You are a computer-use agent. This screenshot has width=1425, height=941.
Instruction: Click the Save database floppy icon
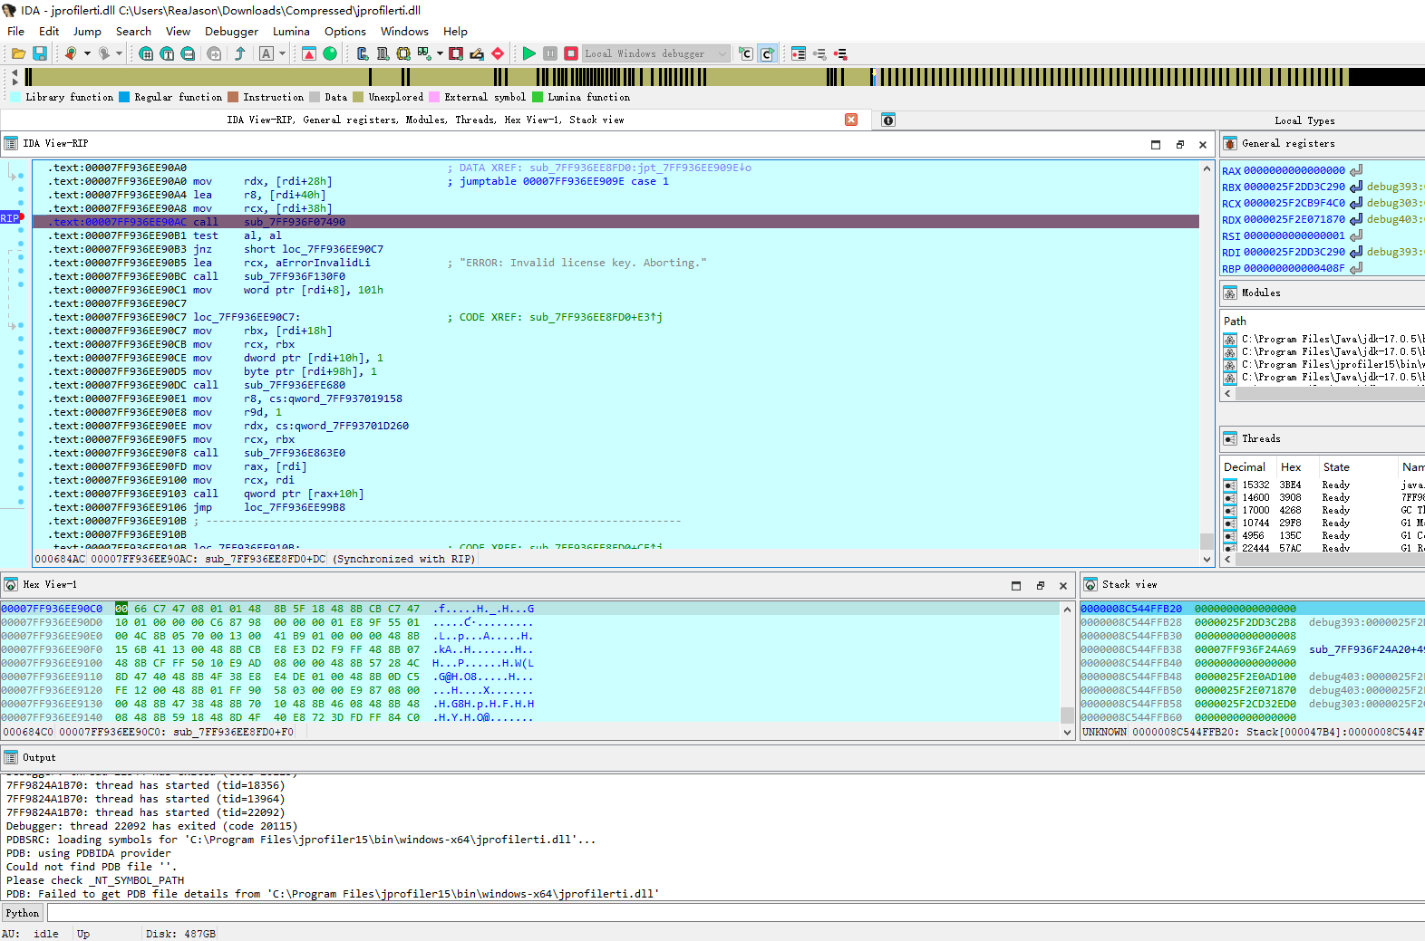40,53
